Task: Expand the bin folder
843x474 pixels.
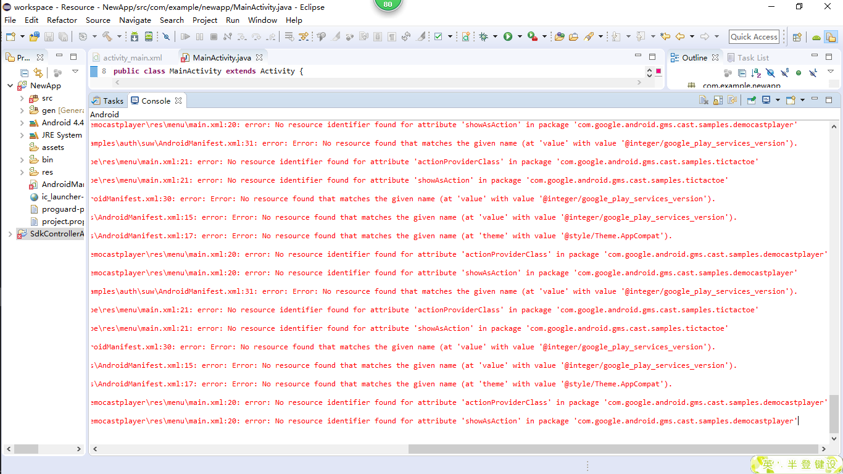Action: click(22, 160)
